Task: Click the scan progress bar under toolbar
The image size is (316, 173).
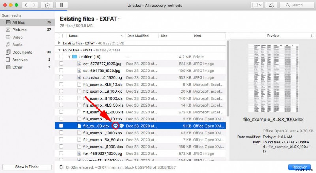Action: [x=34, y=11]
